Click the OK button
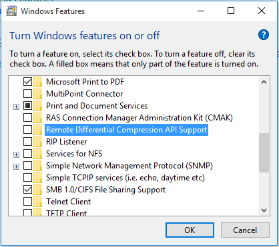Screen dimensions: 279x247 point(190,230)
